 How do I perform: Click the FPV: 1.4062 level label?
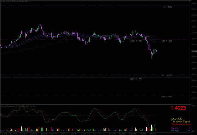click(x=167, y=7)
